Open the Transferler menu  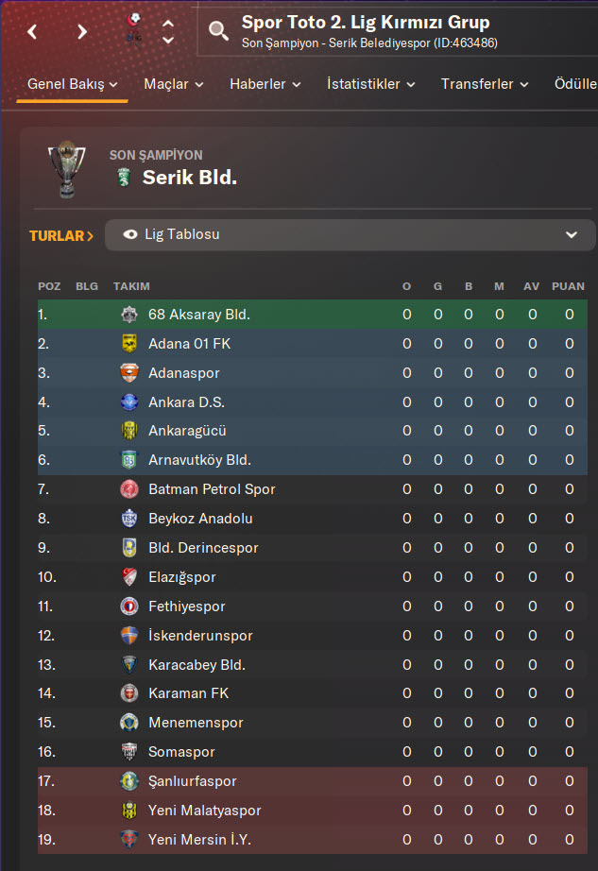(x=483, y=84)
